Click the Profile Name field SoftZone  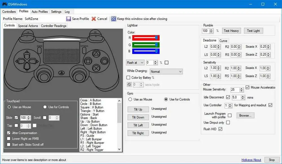tap(44, 19)
